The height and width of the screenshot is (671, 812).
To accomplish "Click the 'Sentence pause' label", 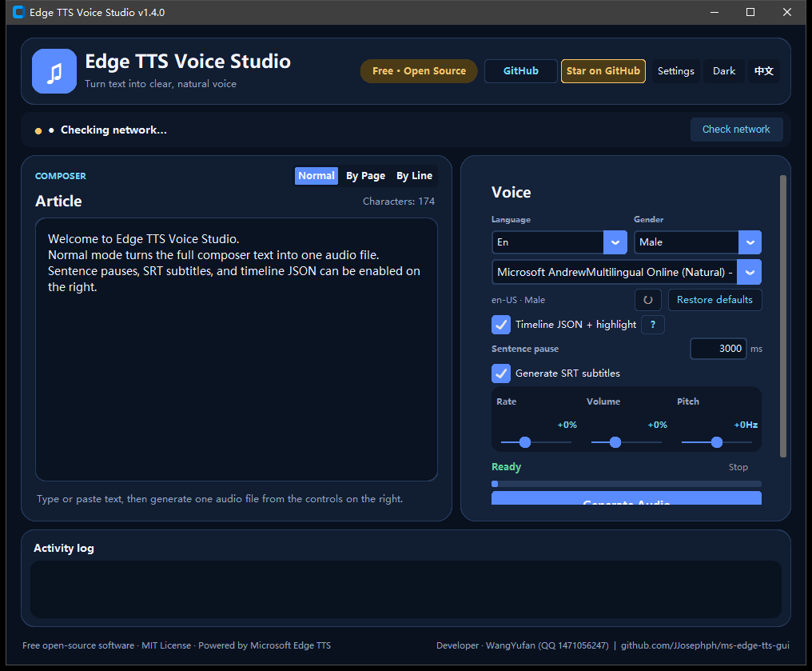I will [525, 349].
